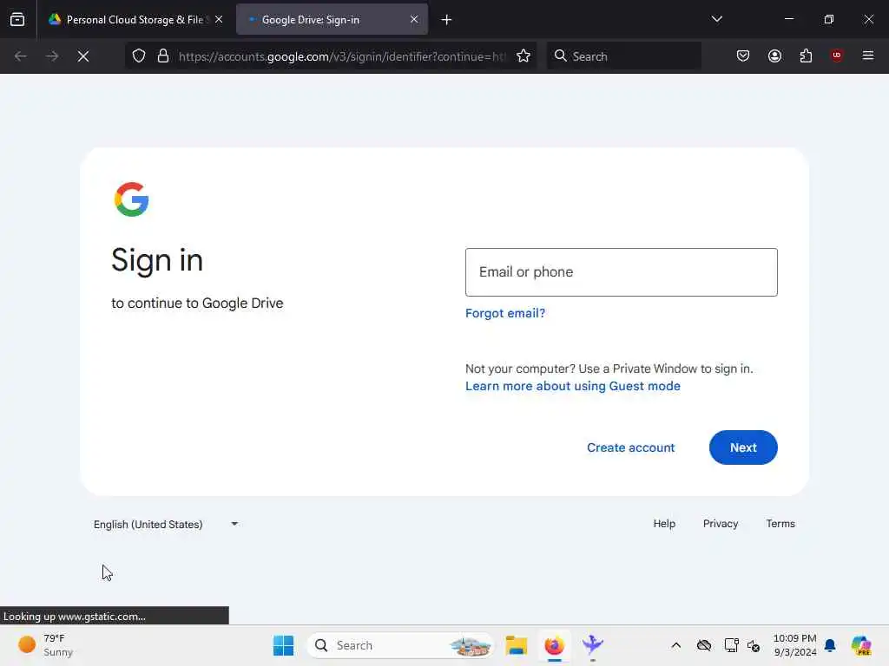This screenshot has height=666, width=889.
Task: Open the notifications bell icon
Action: [x=830, y=645]
